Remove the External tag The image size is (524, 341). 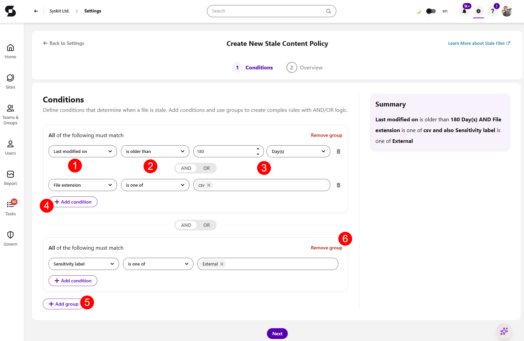222,264
